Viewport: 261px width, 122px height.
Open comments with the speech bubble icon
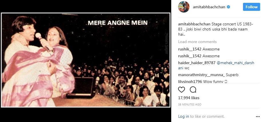click(x=193, y=90)
